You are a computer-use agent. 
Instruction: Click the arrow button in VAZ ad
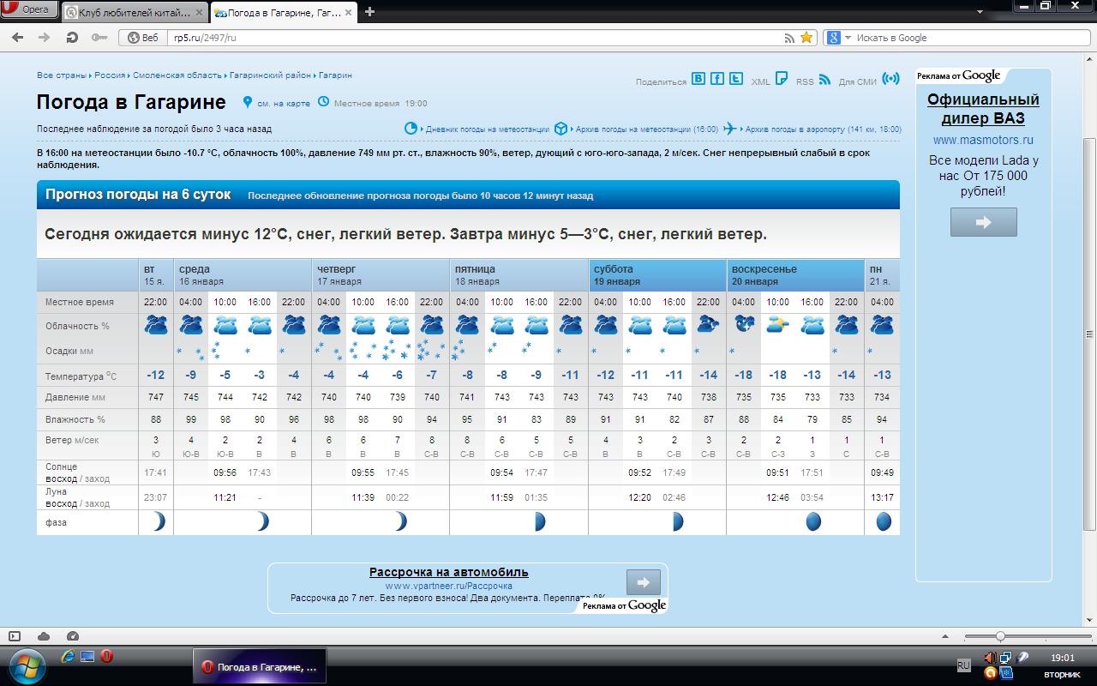(983, 222)
